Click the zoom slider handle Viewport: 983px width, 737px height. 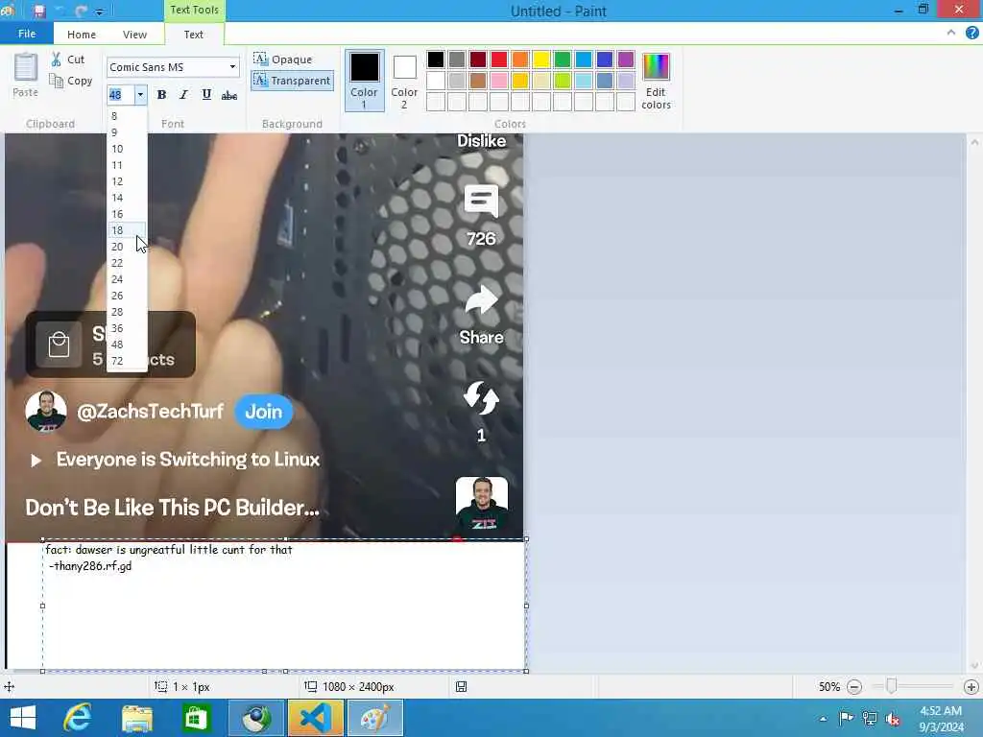point(891,687)
